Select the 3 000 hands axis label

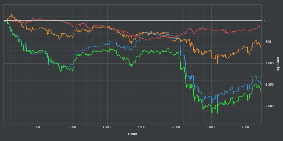point(210,127)
